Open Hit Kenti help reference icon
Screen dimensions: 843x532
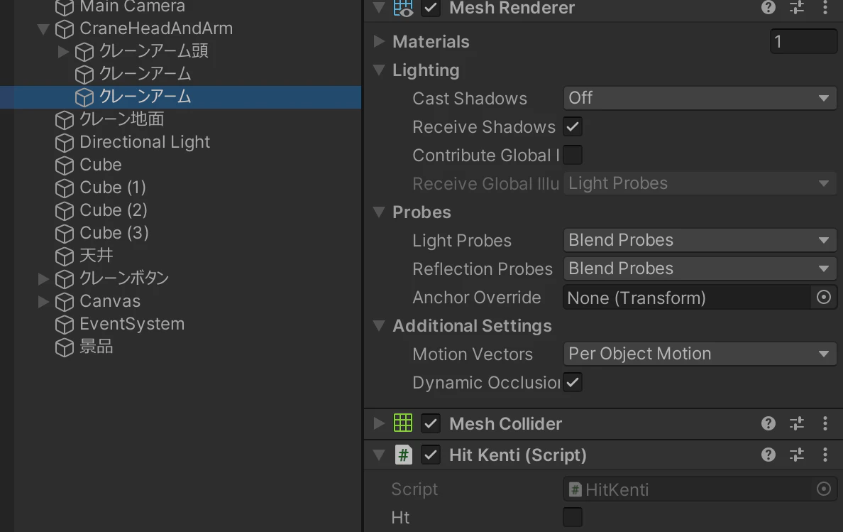768,455
